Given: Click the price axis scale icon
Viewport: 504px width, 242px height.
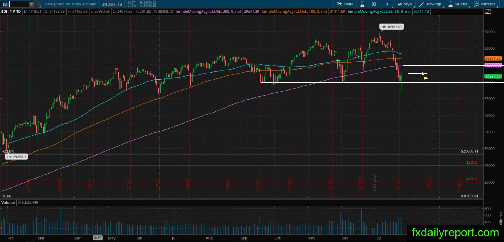Looking at the screenshot, I should [x=488, y=12].
